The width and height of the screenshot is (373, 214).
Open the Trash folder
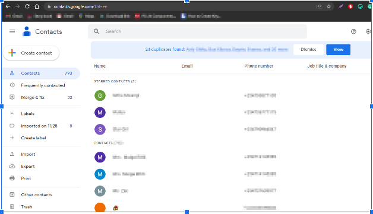point(26,207)
